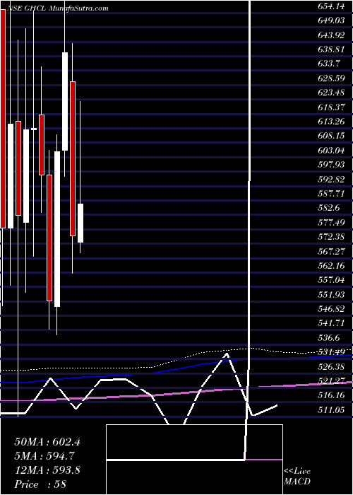Click the '5MA : 594.7' readout
353x495 pixels.
45,456
